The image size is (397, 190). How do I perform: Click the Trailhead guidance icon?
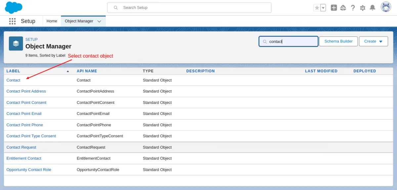click(x=343, y=8)
